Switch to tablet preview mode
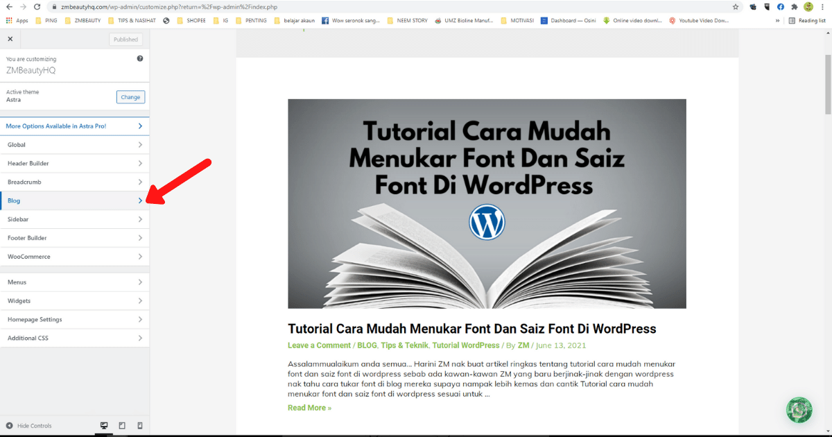 pos(122,425)
